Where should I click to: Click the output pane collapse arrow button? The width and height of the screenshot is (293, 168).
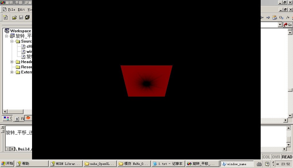(2, 131)
